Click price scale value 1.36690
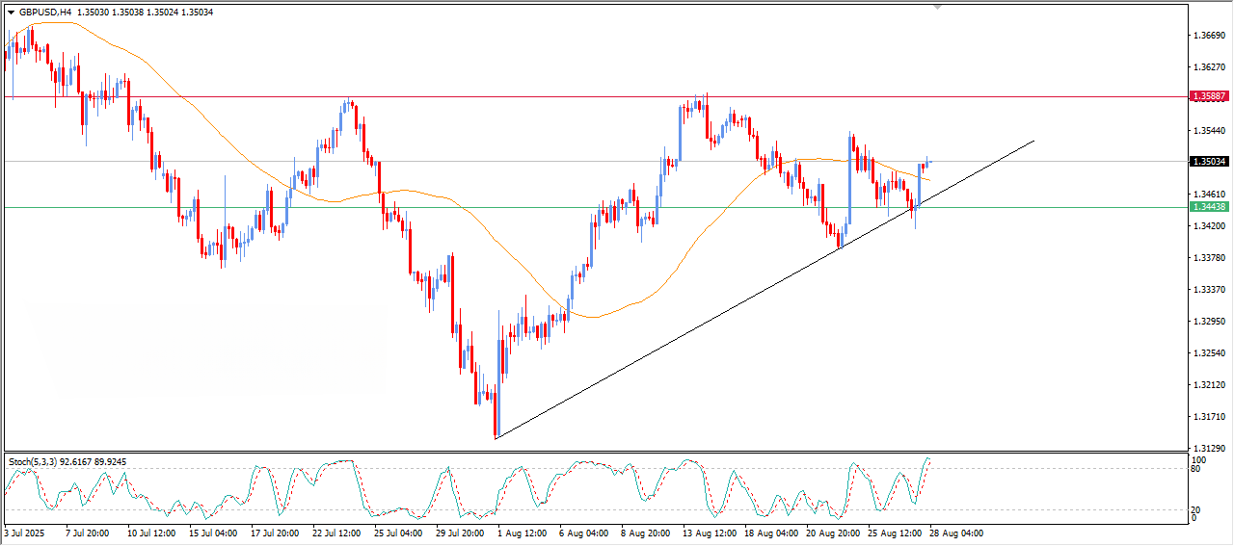The image size is (1234, 546). pyautogui.click(x=1209, y=36)
